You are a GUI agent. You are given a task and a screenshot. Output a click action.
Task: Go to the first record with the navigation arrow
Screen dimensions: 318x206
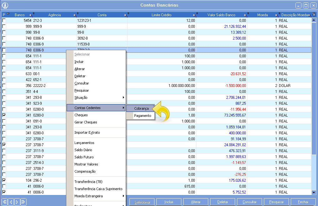click(x=5, y=202)
